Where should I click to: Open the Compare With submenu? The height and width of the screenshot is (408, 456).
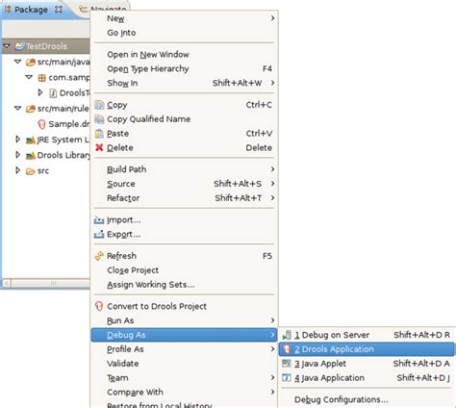tap(185, 392)
